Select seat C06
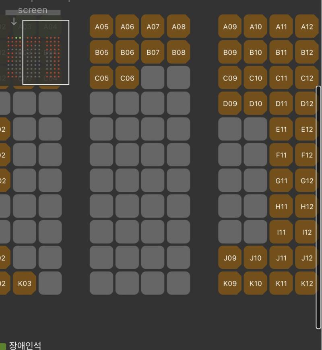The width and height of the screenshot is (322, 350). point(127,78)
